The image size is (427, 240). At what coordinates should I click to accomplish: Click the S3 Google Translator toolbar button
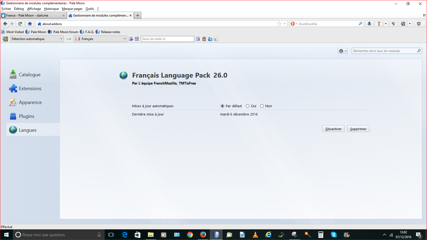click(x=403, y=24)
